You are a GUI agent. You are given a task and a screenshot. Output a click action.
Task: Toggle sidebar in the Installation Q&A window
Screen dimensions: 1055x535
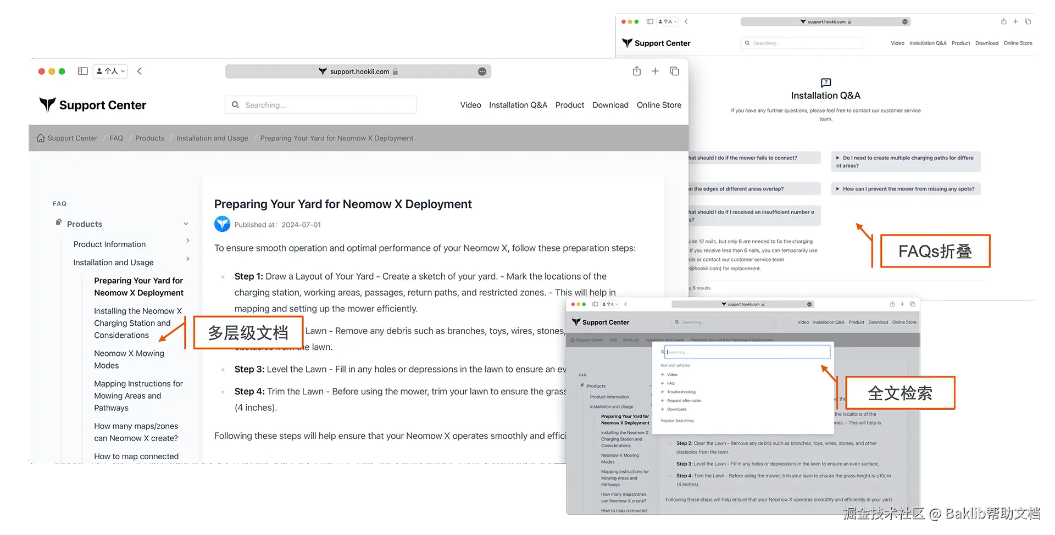[x=649, y=21]
